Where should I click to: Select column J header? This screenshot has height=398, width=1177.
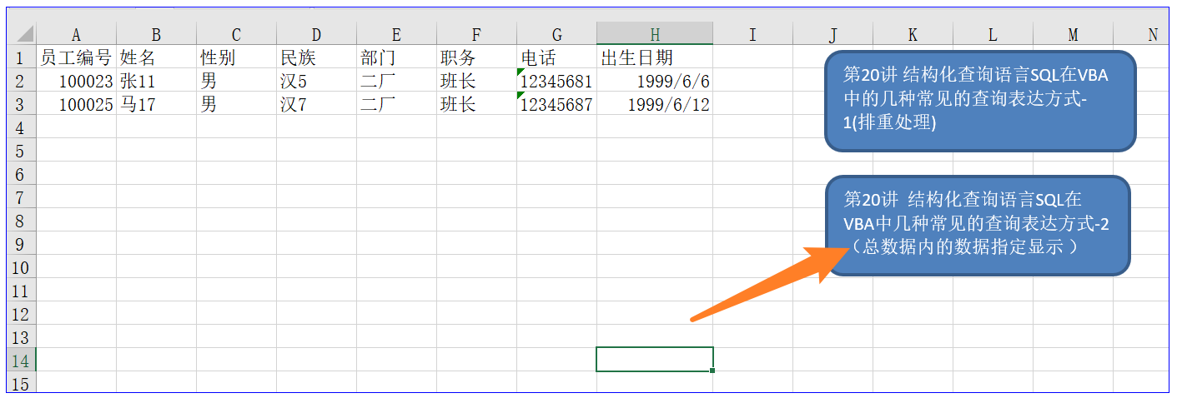click(x=832, y=34)
